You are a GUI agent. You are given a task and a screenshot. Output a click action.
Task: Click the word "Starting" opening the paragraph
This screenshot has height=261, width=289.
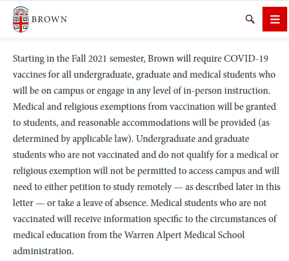[28, 59]
